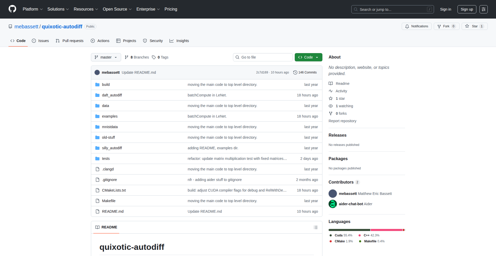Image resolution: width=496 pixels, height=256 pixels.
Task: Open the green Code dropdown
Action: pyautogui.click(x=308, y=57)
